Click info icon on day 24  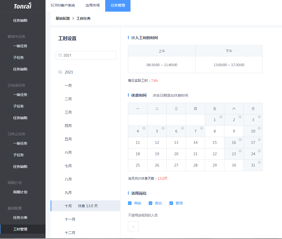(259, 151)
